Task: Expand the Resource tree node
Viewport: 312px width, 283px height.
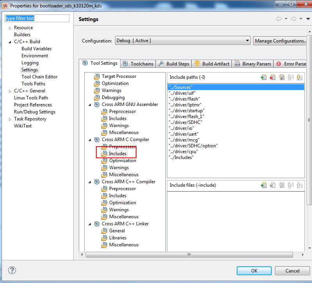Action: click(x=10, y=28)
